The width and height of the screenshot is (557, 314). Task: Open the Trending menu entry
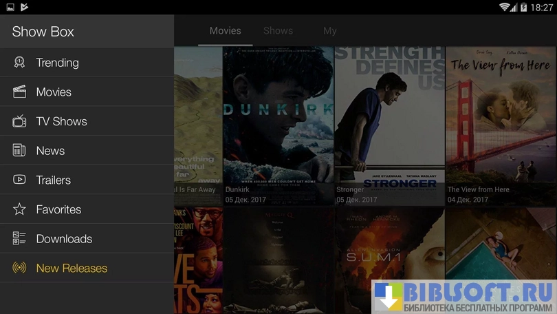57,63
